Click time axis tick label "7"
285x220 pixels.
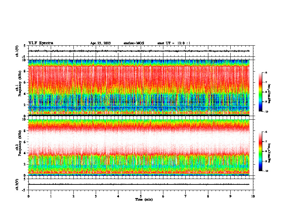186,196
